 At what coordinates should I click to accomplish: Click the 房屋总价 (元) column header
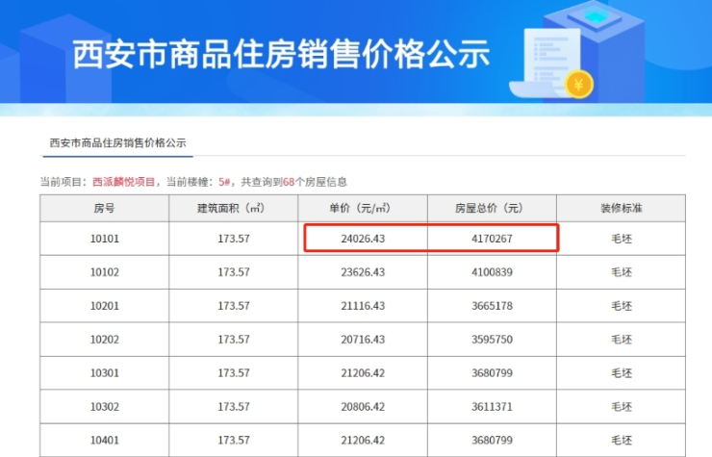pyautogui.click(x=494, y=208)
